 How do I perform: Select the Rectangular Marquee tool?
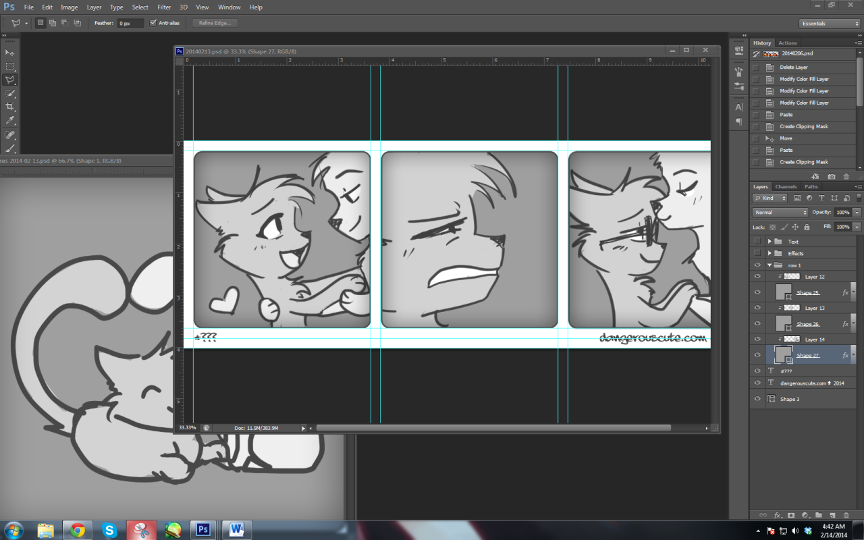(10, 66)
